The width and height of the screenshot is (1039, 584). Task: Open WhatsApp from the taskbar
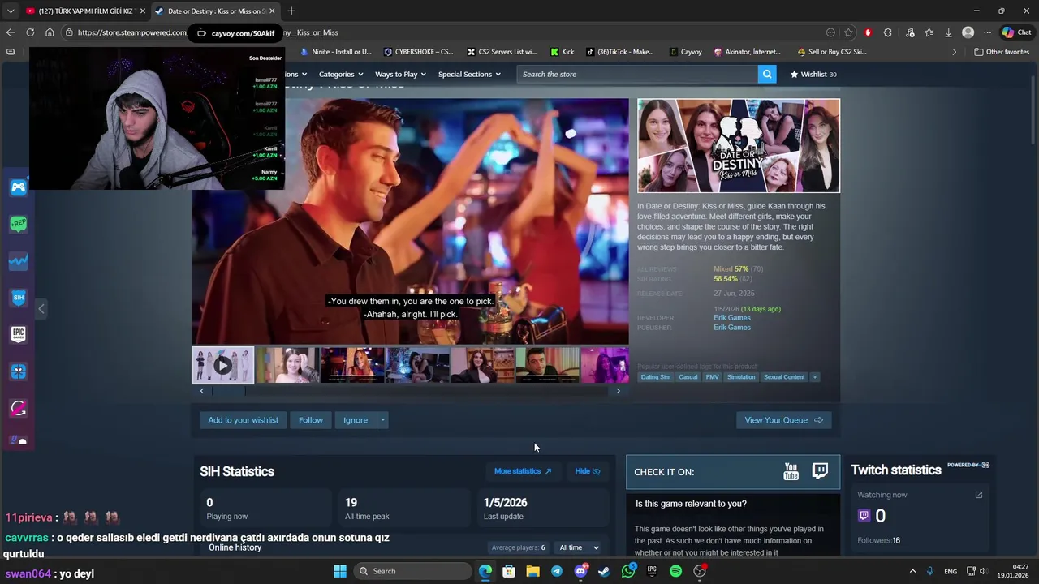(x=628, y=571)
